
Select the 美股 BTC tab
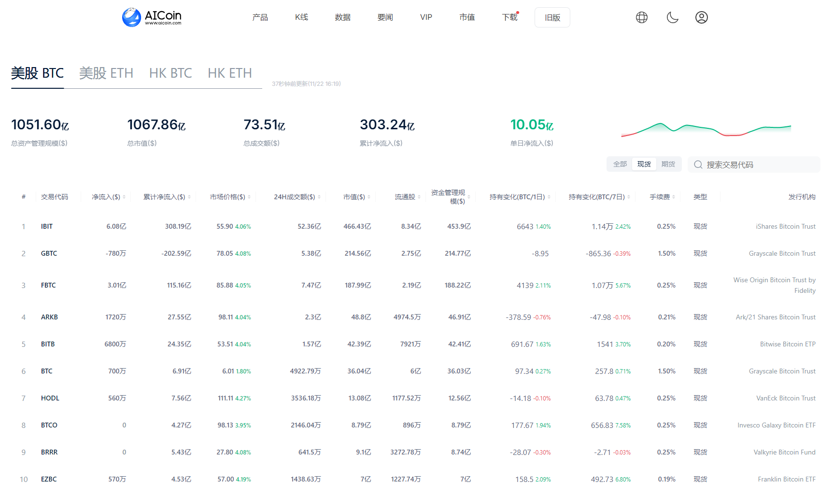37,73
